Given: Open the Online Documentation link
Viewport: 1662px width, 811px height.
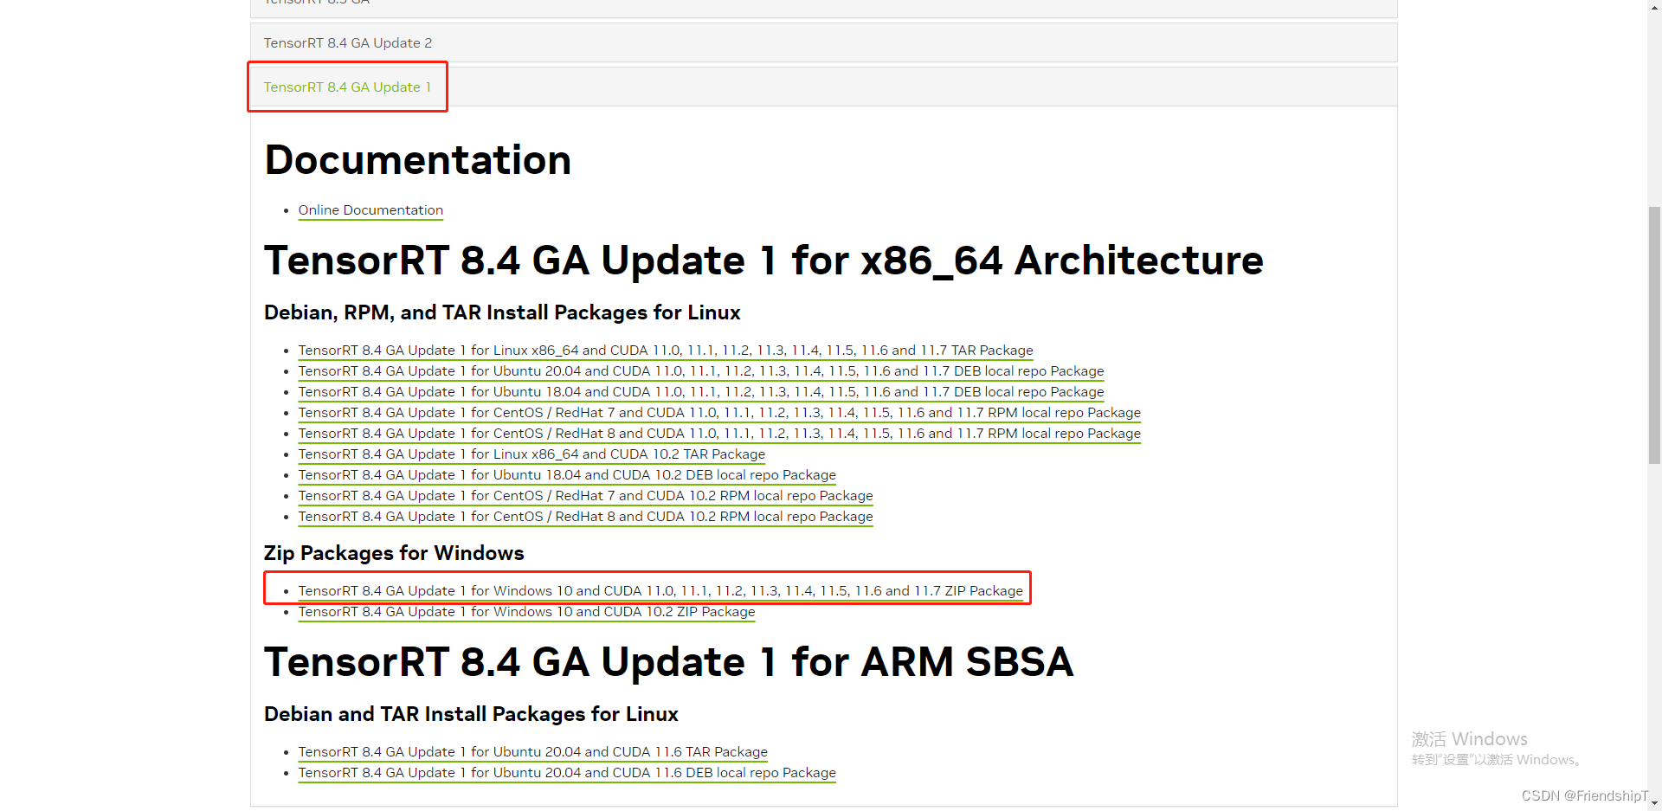Looking at the screenshot, I should tap(370, 210).
